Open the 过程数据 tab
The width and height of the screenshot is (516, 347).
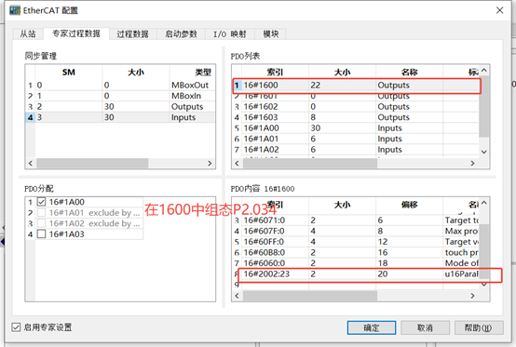tap(132, 33)
